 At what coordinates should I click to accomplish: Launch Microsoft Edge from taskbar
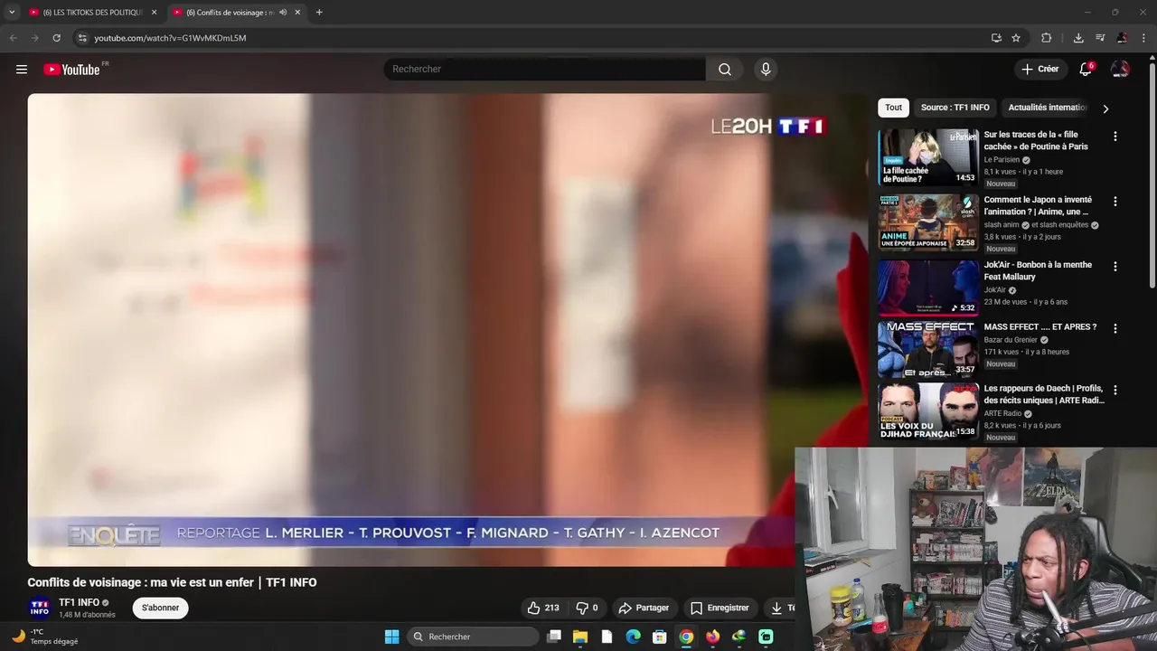pyautogui.click(x=634, y=637)
